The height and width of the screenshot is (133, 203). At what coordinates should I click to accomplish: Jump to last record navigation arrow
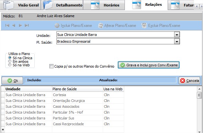pos(27,26)
